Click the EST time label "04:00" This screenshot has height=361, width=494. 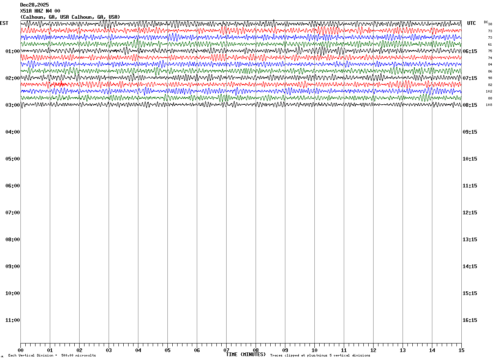coord(13,132)
